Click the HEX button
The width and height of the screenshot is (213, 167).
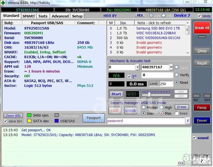pos(140,15)
